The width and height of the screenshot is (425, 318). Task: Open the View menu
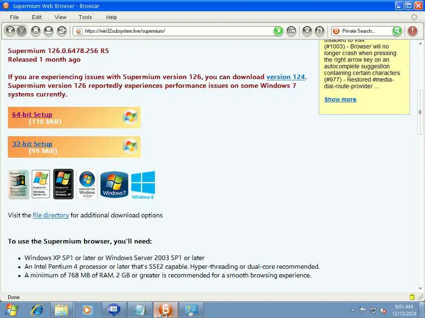pos(61,17)
